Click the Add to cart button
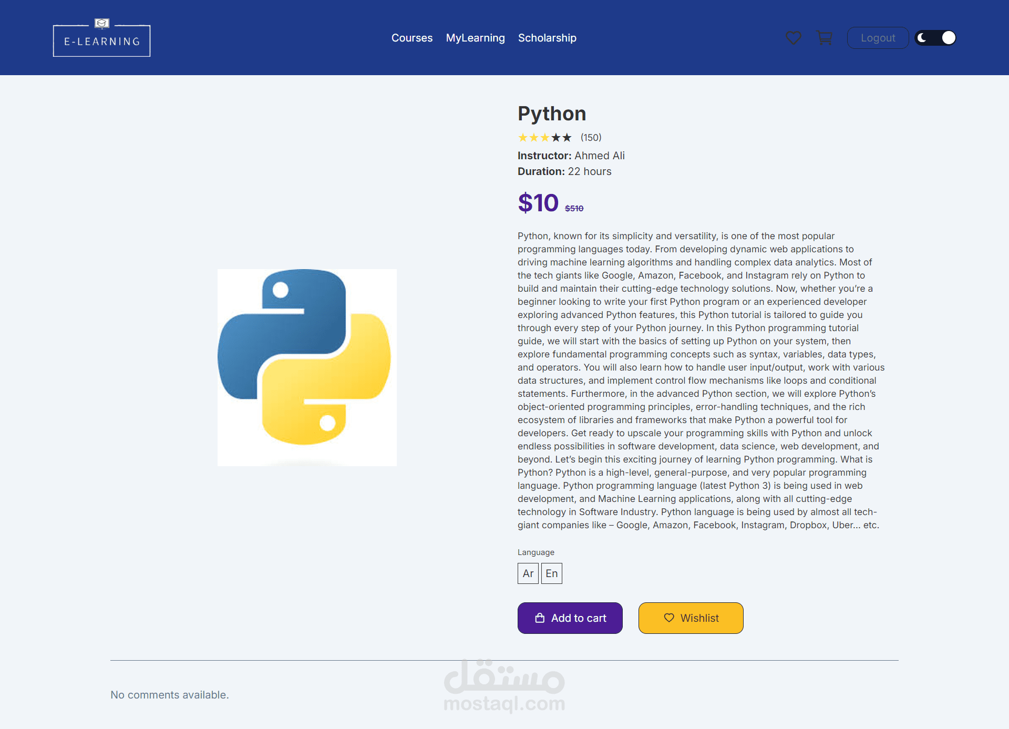Screen dimensions: 1009x729 (570, 618)
